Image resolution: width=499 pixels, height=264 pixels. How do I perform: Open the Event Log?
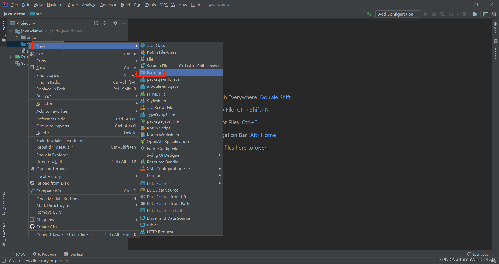(x=478, y=254)
